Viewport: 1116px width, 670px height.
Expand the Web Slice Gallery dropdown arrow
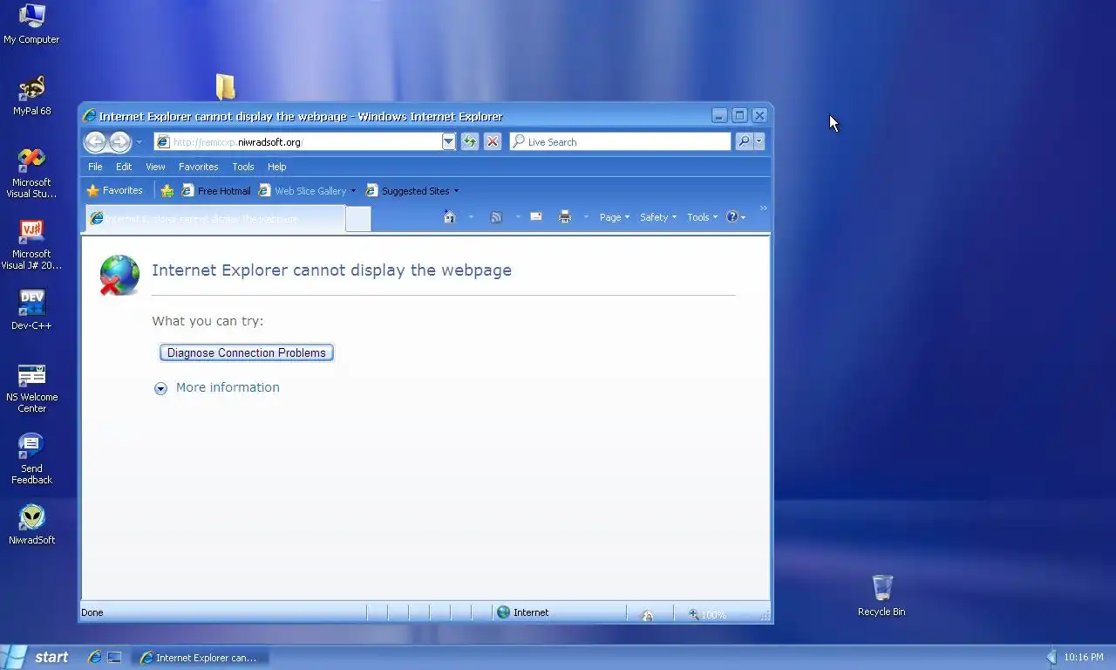[353, 191]
